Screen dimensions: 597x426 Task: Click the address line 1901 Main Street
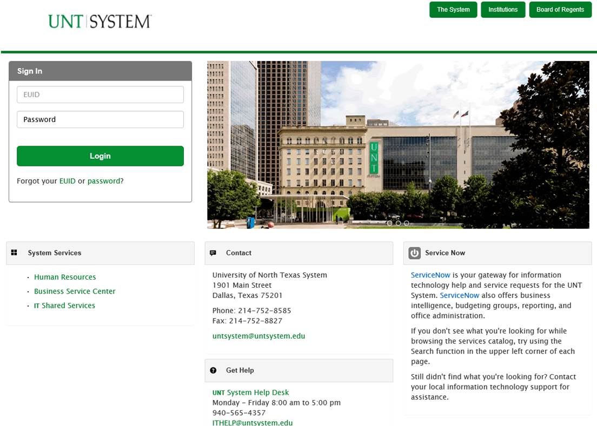point(242,285)
